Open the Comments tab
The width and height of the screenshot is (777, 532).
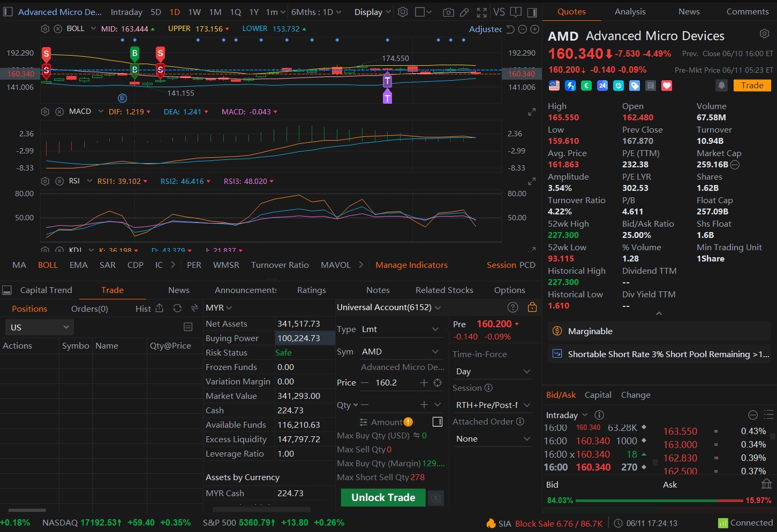(x=748, y=11)
